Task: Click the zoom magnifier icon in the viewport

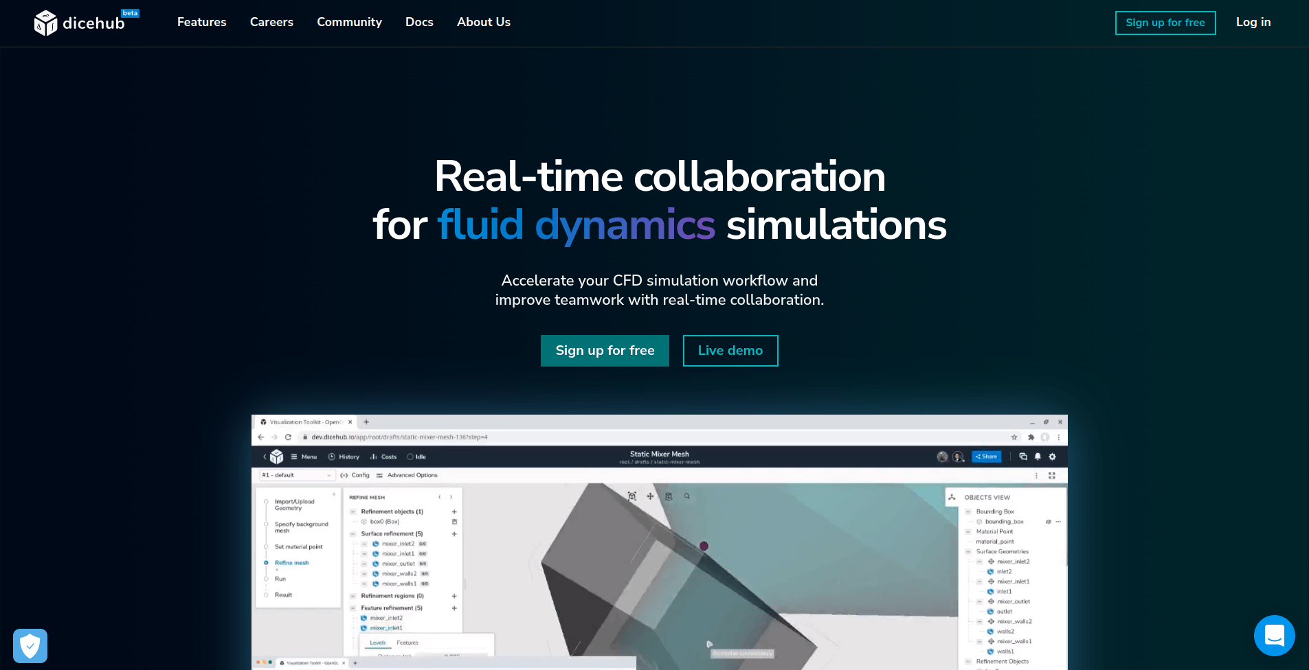Action: pos(686,496)
